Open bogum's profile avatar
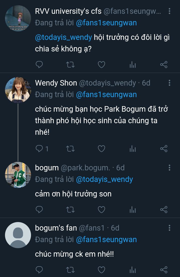The width and height of the screenshot is (180, 277). (18, 175)
